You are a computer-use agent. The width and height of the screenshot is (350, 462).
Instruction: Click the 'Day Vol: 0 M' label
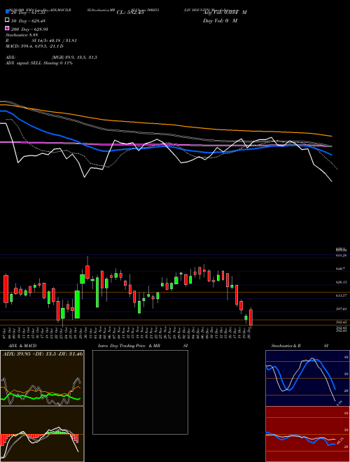[220, 20]
